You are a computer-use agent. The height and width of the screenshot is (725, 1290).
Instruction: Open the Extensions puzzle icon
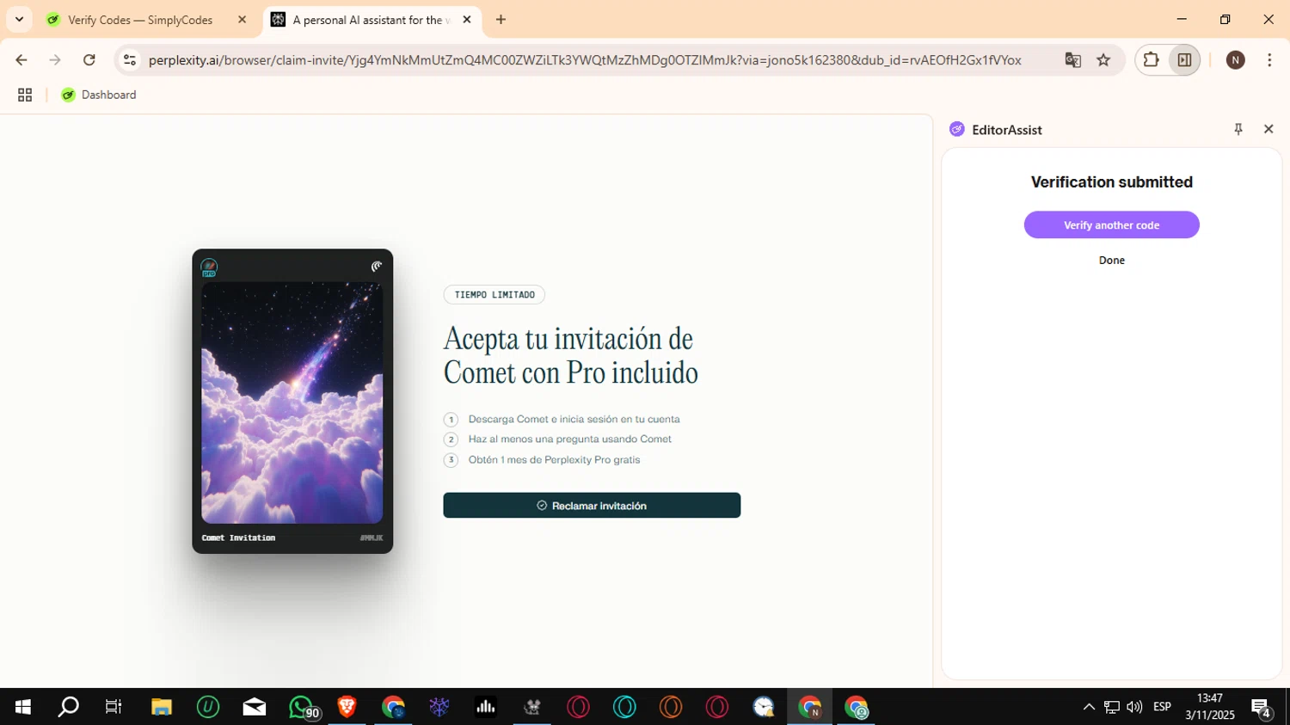pos(1151,59)
